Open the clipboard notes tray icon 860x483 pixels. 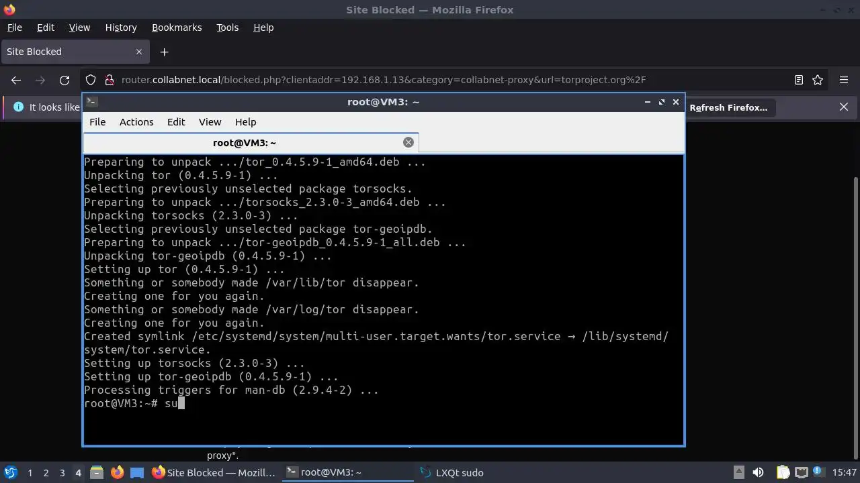tap(783, 472)
